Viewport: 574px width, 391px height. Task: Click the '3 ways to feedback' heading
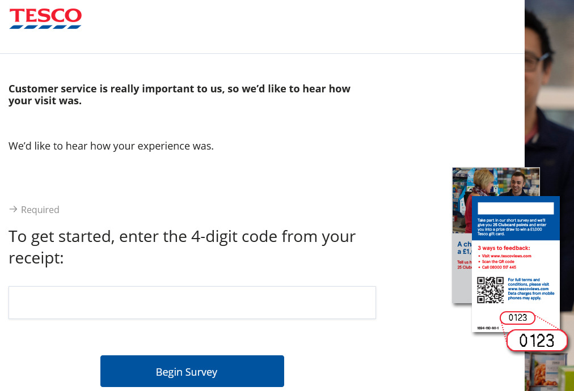(505, 248)
